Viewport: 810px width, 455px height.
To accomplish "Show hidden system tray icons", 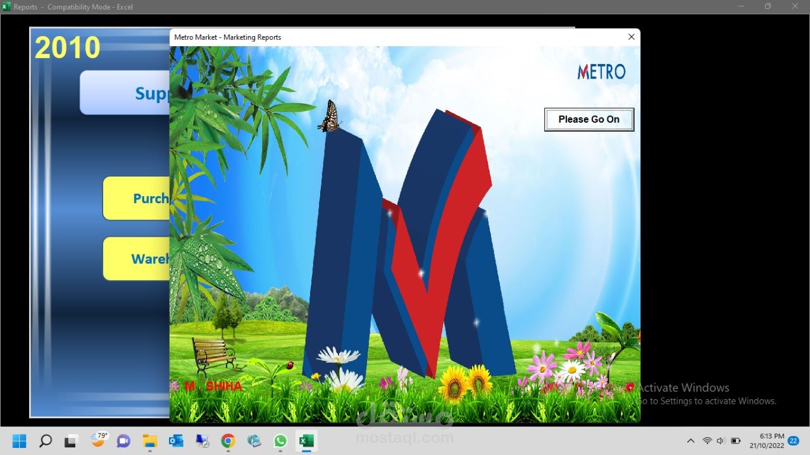I will coord(690,440).
